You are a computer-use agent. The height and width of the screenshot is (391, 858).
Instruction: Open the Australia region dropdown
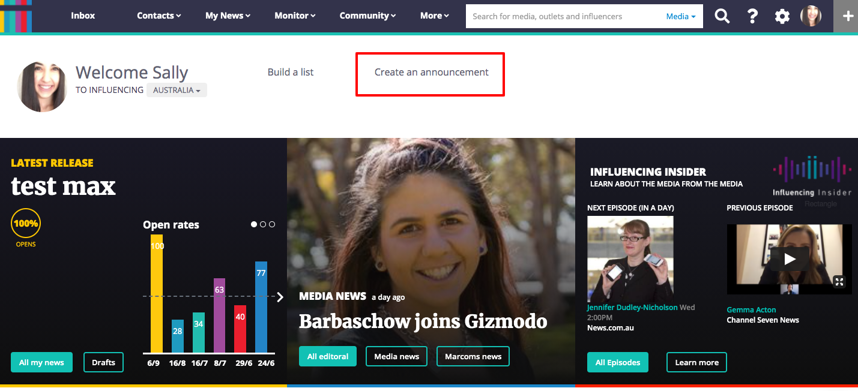tap(177, 90)
